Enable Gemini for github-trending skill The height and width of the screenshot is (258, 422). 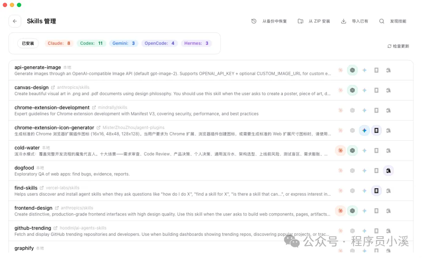365,231
